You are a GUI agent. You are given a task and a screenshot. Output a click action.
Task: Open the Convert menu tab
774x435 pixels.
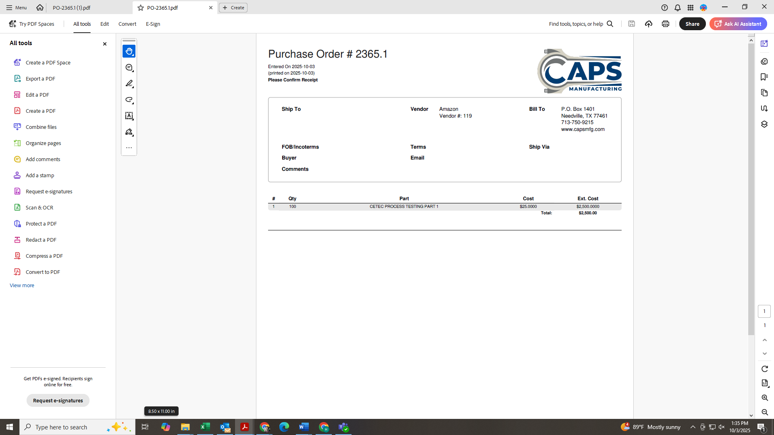pos(127,24)
